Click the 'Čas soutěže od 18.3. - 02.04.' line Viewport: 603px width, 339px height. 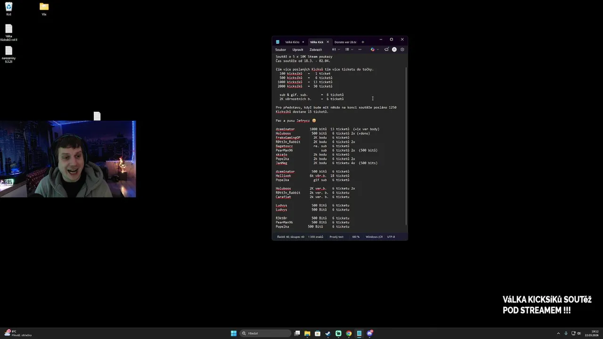(x=303, y=61)
